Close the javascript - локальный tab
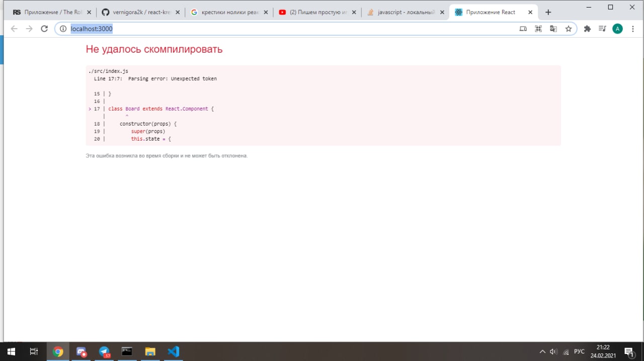 coord(442,12)
